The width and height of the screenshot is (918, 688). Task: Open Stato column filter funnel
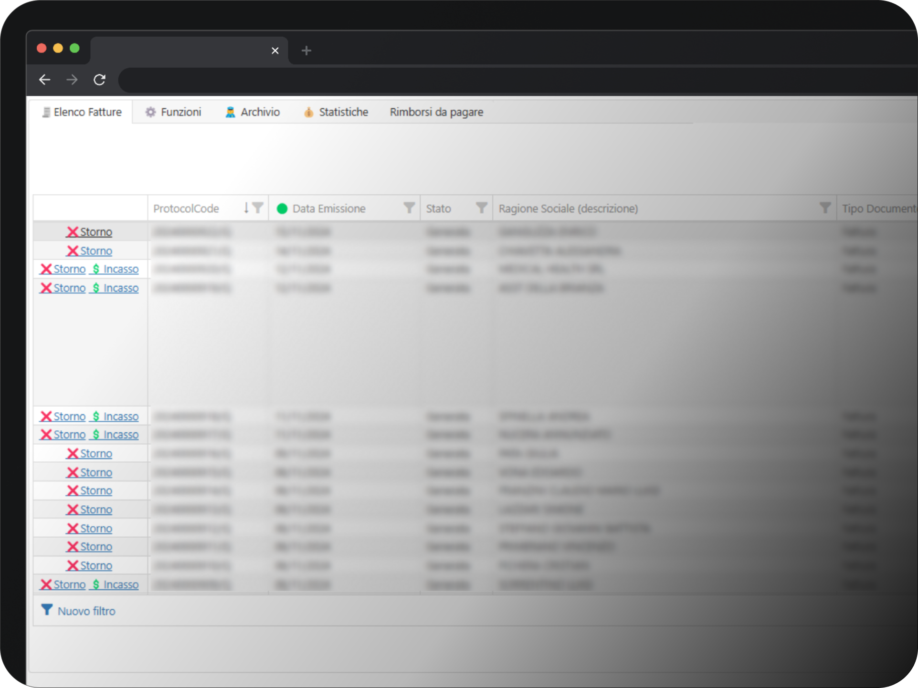[x=481, y=208]
